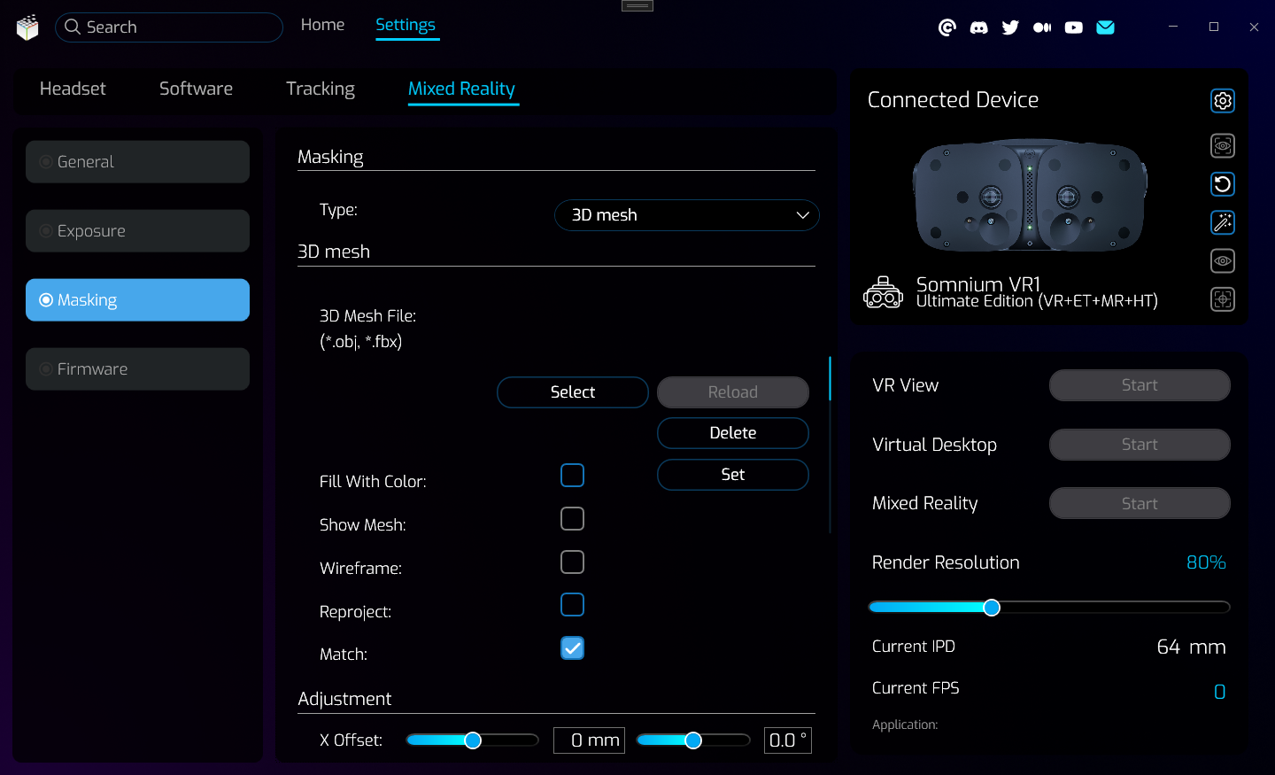Switch to the Tracking tab
The image size is (1275, 775).
click(321, 89)
